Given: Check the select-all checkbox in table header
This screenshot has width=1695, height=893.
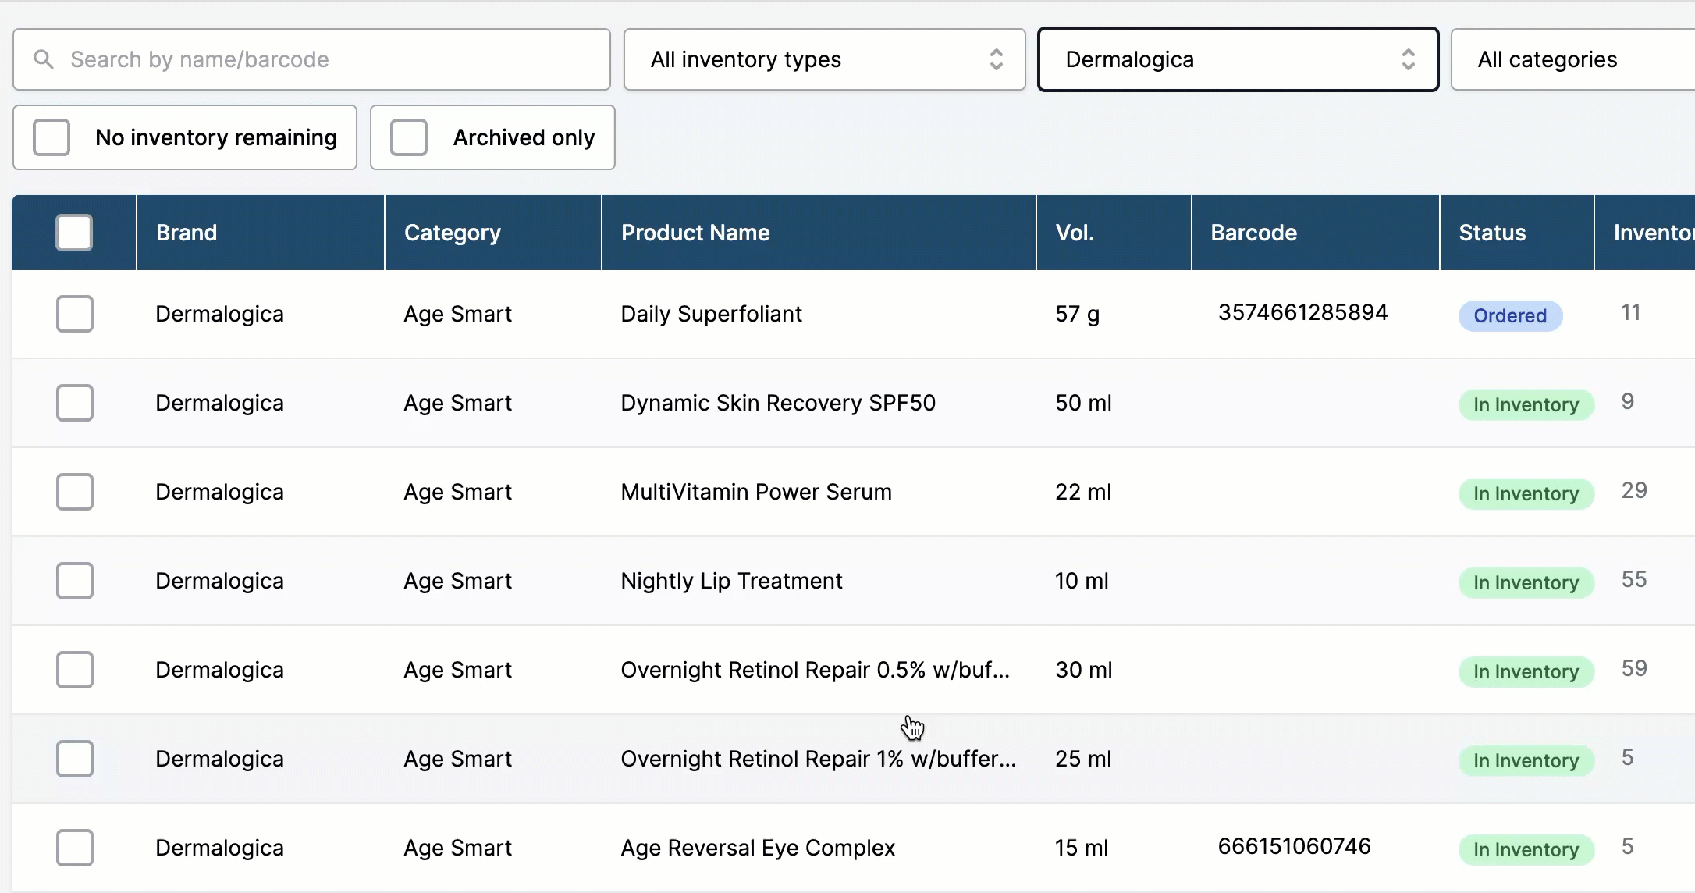Looking at the screenshot, I should [74, 233].
